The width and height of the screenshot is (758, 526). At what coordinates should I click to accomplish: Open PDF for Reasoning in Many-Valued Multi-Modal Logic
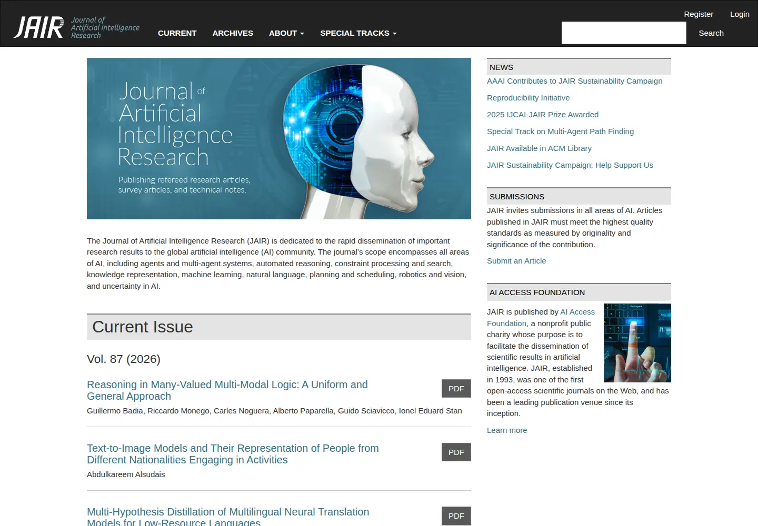(456, 389)
